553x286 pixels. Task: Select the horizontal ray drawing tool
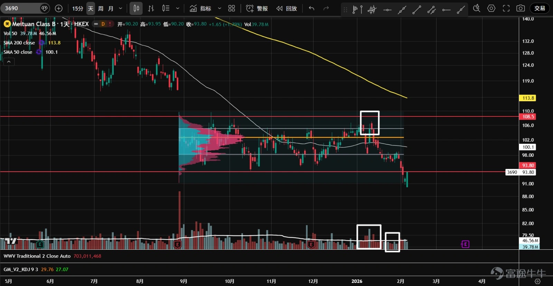[446, 10]
